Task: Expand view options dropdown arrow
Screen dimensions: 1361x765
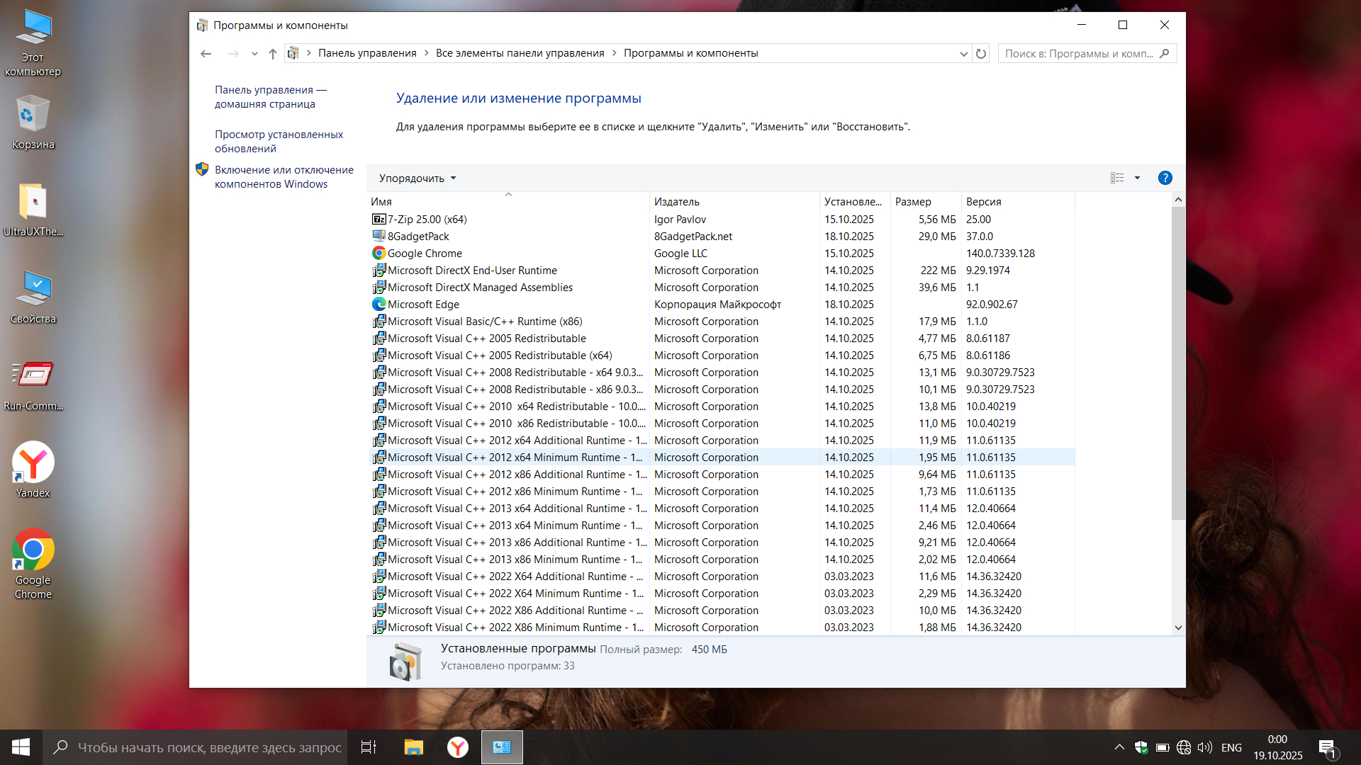Action: (x=1137, y=178)
